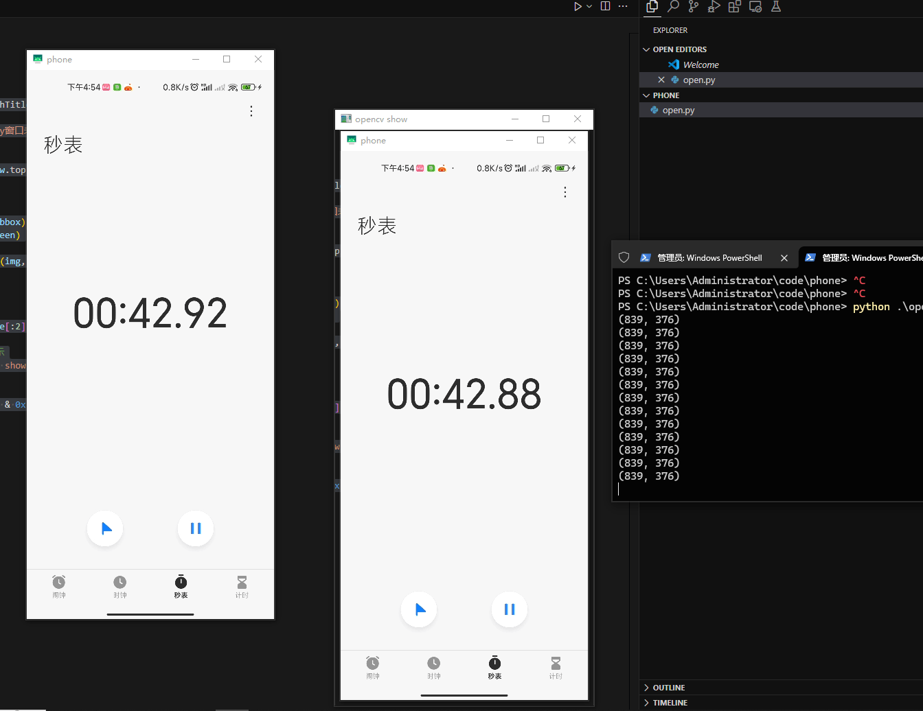Click the python command line in the terminal

click(770, 307)
